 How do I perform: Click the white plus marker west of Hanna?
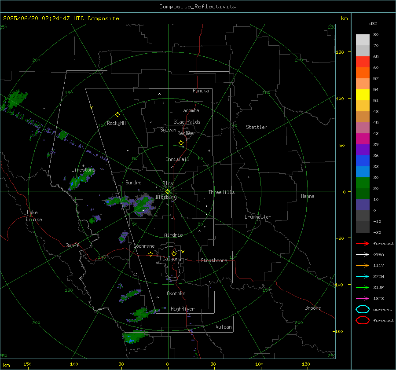(249, 177)
